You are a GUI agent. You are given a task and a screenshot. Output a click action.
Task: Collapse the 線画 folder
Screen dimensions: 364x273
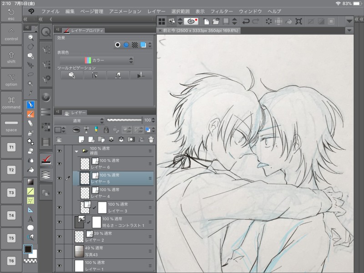coord(76,151)
